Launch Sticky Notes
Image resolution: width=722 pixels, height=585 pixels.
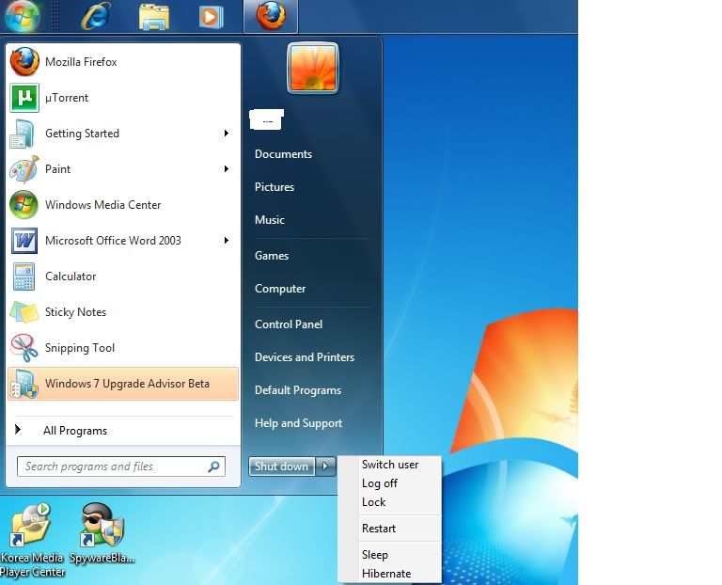pyautogui.click(x=75, y=312)
